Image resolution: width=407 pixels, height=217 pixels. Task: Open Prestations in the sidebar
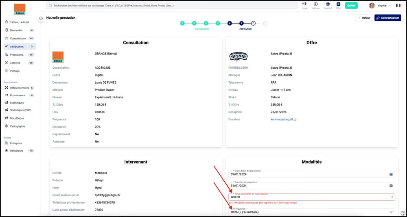[x=17, y=54]
